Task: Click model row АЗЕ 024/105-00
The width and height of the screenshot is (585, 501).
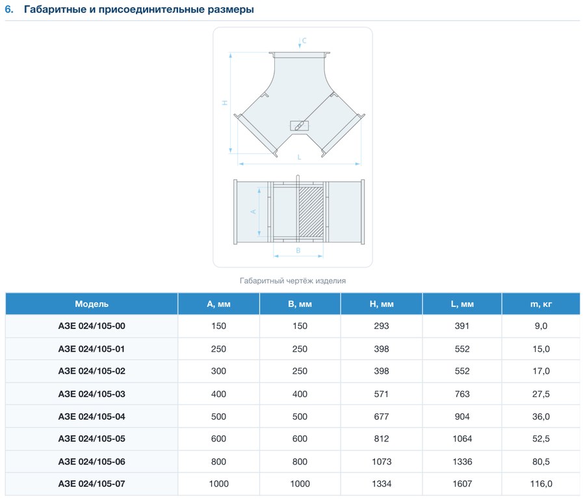Action: [292, 326]
